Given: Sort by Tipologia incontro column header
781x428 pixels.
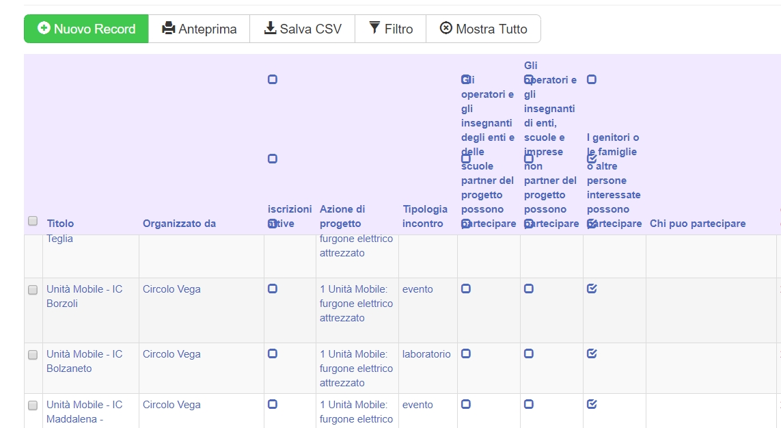Looking at the screenshot, I should coord(425,216).
